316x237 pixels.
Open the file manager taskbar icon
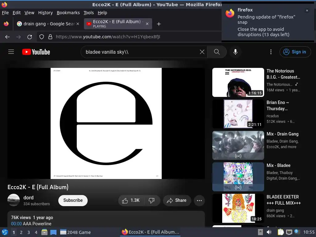[44, 232]
